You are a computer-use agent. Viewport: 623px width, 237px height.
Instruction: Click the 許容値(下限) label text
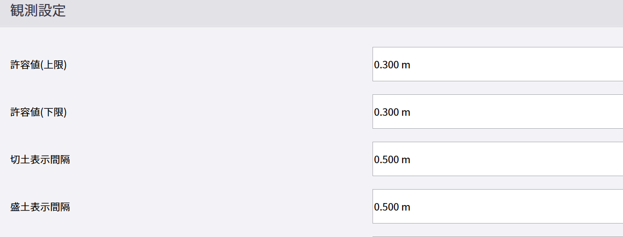tap(38, 112)
